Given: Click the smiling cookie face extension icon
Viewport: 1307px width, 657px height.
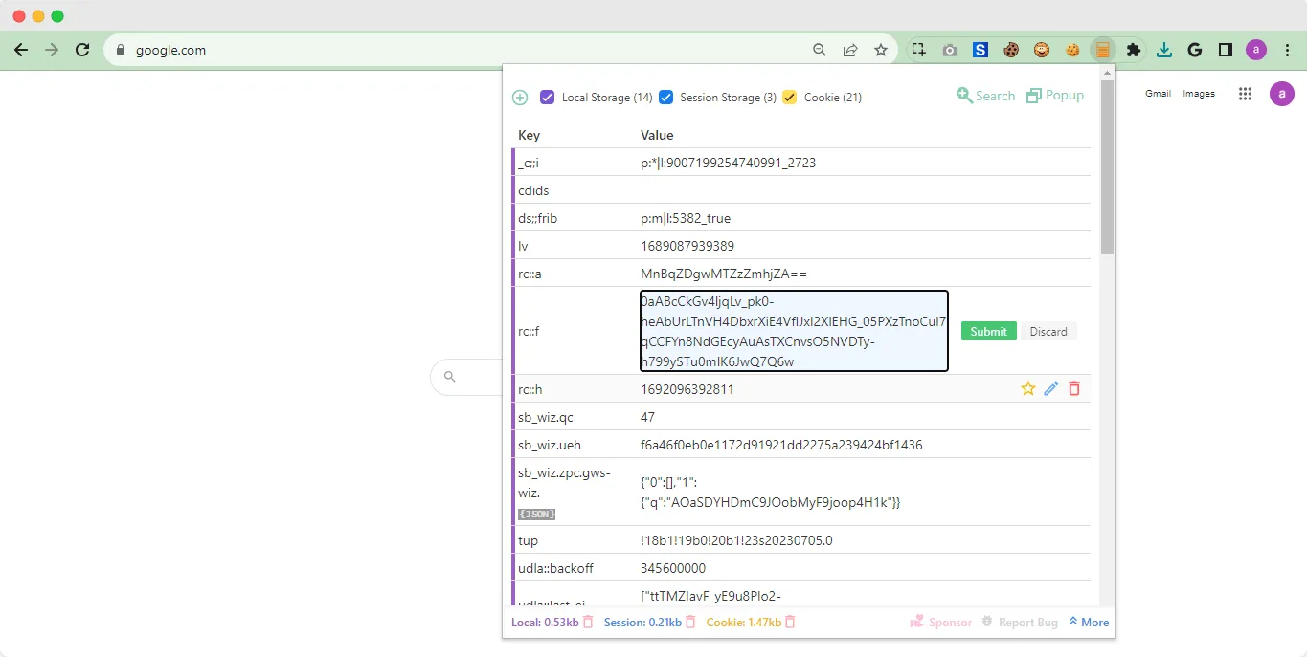Looking at the screenshot, I should (x=1042, y=50).
